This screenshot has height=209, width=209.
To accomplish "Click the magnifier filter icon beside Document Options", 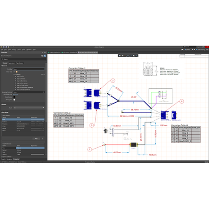I will (x=42, y=56).
